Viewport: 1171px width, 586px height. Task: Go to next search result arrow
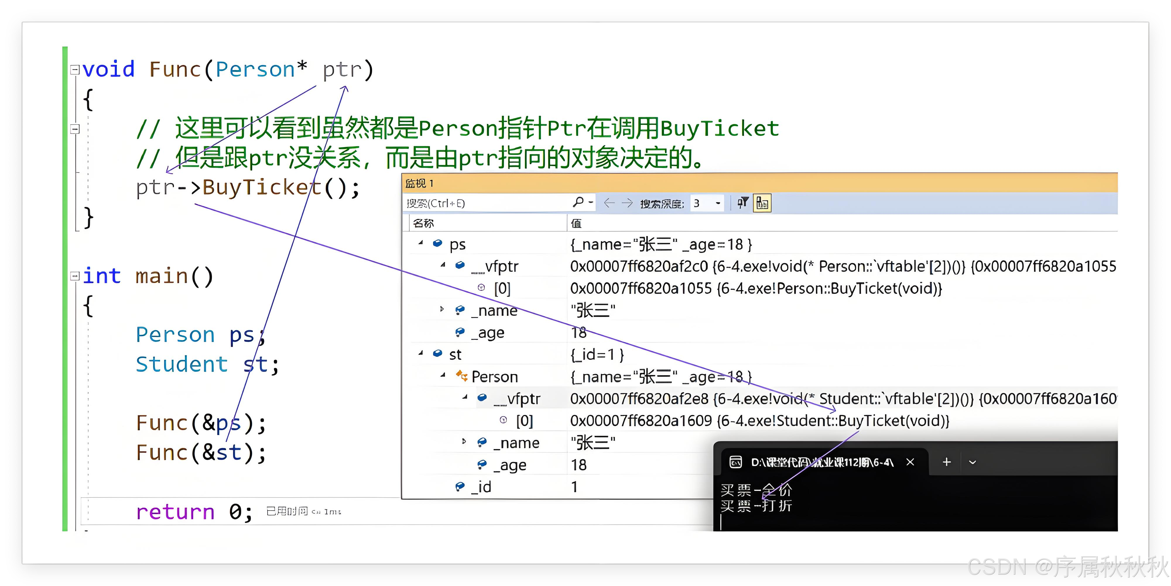627,203
